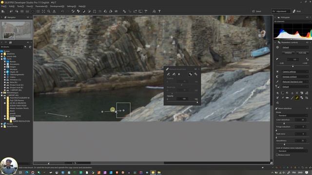The image size is (312, 175).
Task: Open the sharpness Default dropdown
Action: (295, 87)
